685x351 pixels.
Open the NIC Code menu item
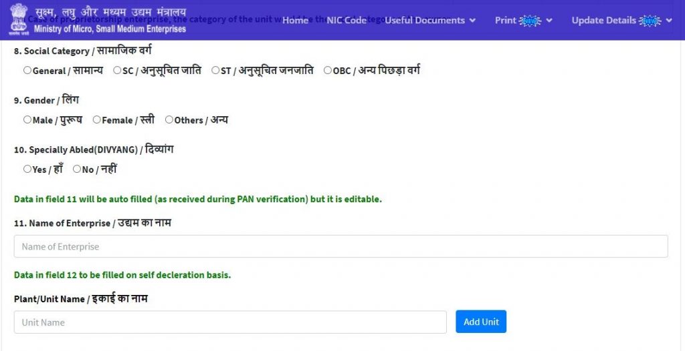click(347, 21)
